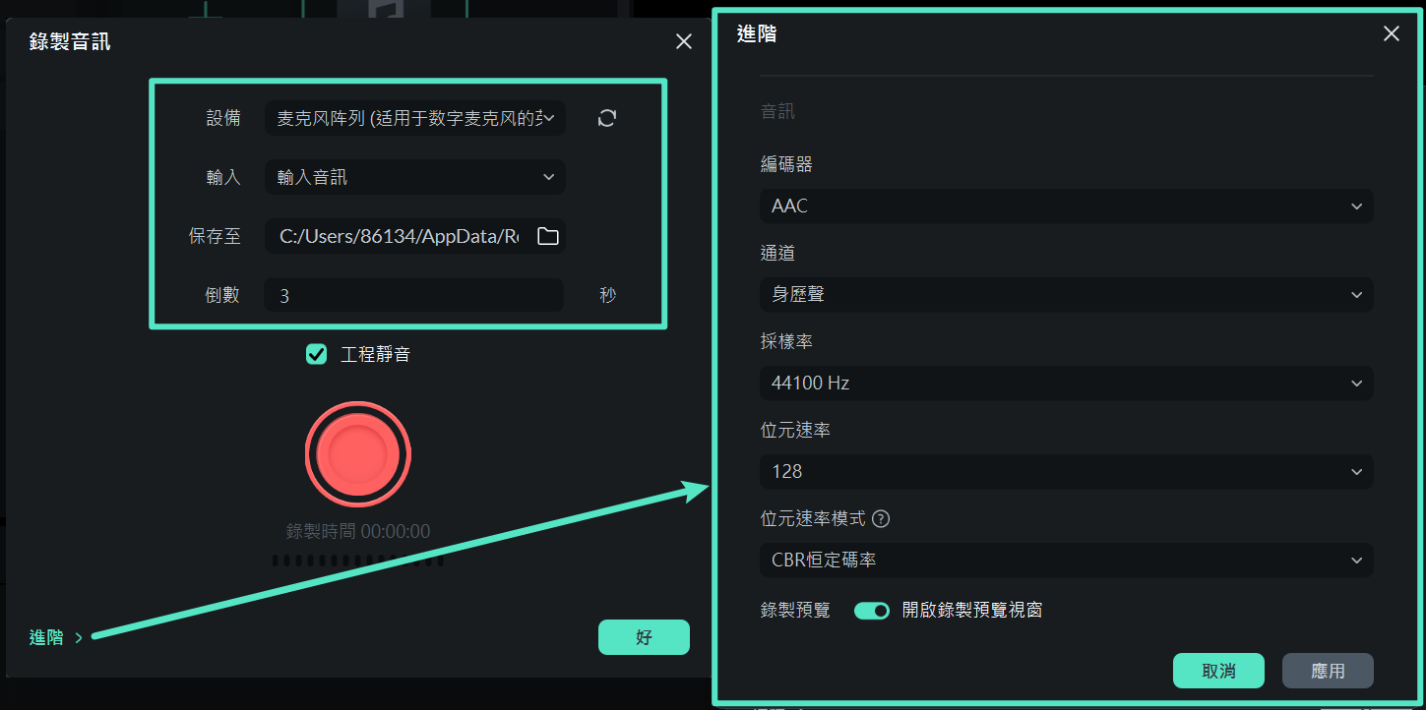Close the 進階 panel with its X icon
This screenshot has height=710, width=1426.
point(1391,32)
